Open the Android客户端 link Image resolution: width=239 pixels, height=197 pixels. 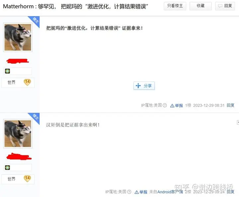(x=170, y=192)
